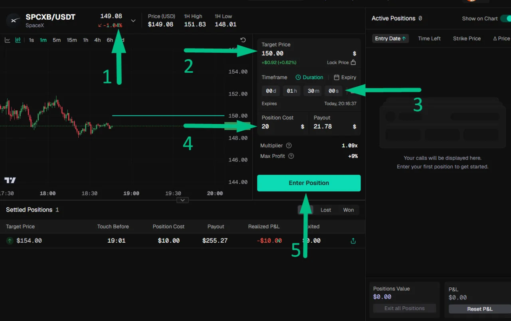Viewport: 511px width, 321px height.
Task: Select Duration timeframe mode
Action: tap(309, 77)
